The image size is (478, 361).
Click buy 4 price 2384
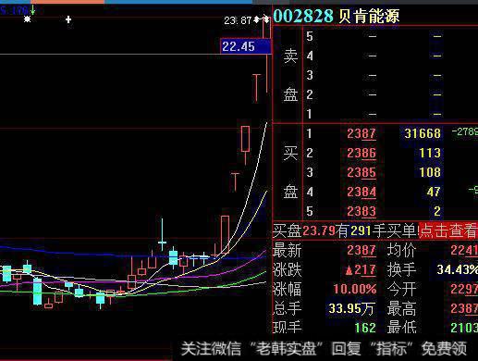pos(362,192)
